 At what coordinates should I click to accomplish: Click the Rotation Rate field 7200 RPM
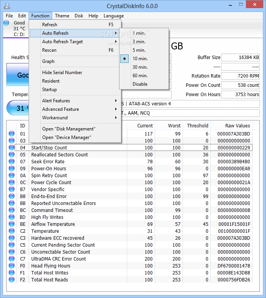240,76
